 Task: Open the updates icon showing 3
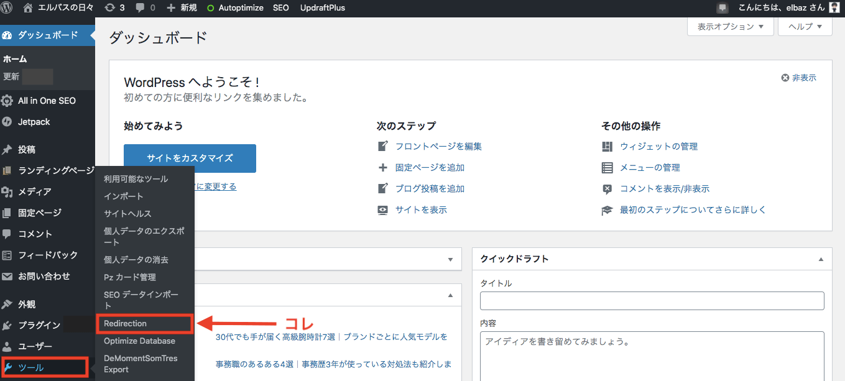tap(110, 8)
